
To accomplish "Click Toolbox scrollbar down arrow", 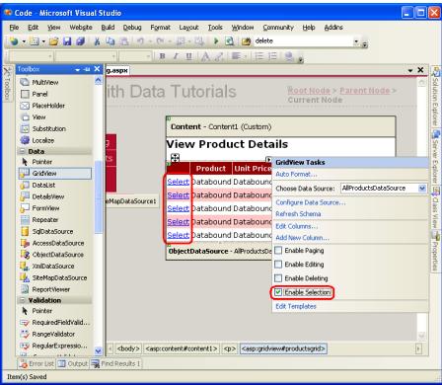I will pos(99,350).
